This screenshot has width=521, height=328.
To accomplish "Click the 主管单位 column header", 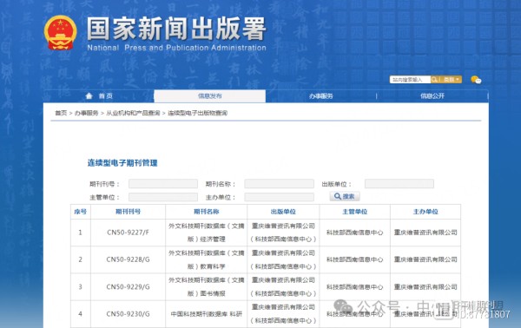I will pos(355,212).
